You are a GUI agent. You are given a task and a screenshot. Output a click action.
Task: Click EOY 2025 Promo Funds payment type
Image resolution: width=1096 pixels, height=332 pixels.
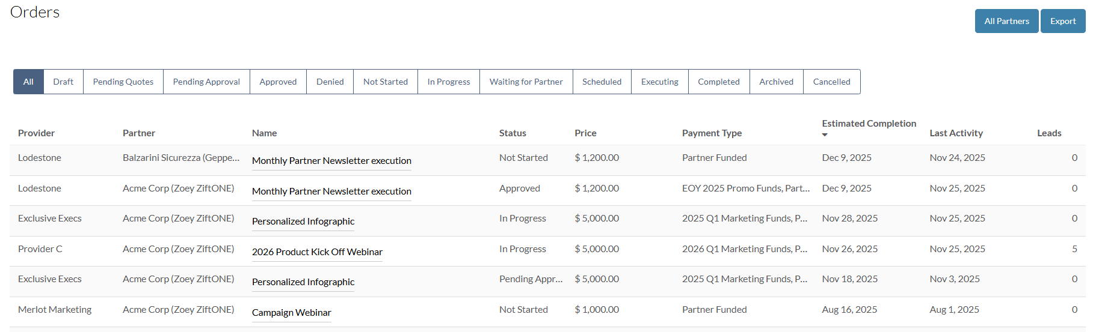click(746, 189)
